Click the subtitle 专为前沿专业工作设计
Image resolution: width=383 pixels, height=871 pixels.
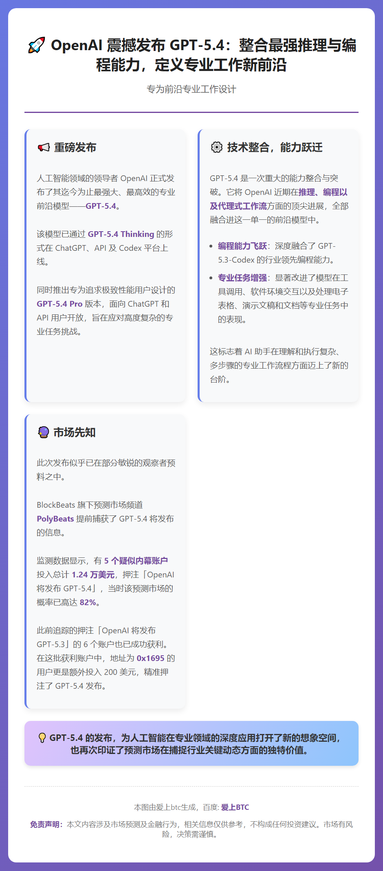(x=191, y=89)
